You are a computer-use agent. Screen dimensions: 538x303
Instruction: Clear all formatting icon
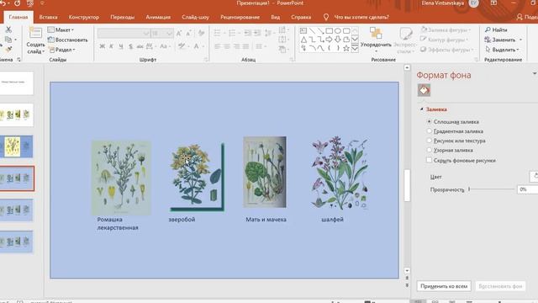pyautogui.click(x=202, y=33)
